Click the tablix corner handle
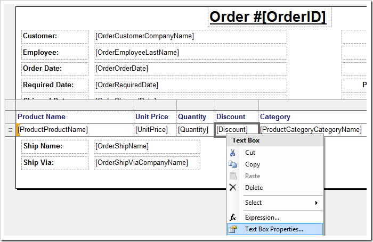373x242 pixels. [10, 105]
